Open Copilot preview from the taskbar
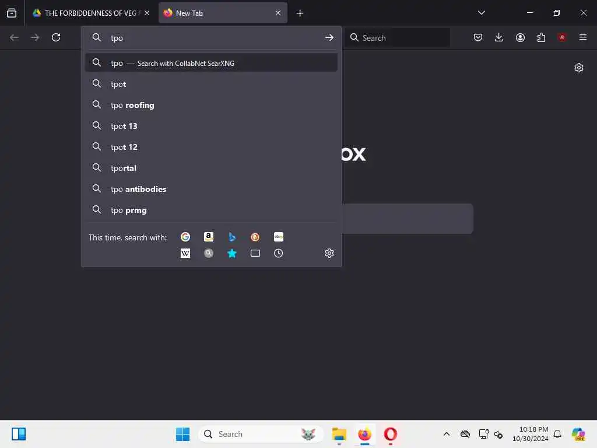Screen dimensions: 597x448 (x=578, y=434)
